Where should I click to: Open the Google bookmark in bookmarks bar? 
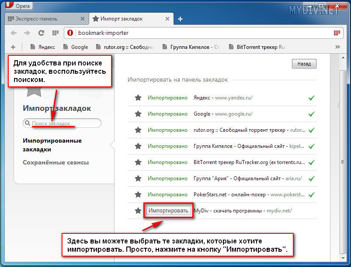click(76, 47)
